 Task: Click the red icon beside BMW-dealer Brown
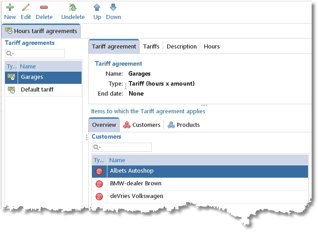(99, 184)
